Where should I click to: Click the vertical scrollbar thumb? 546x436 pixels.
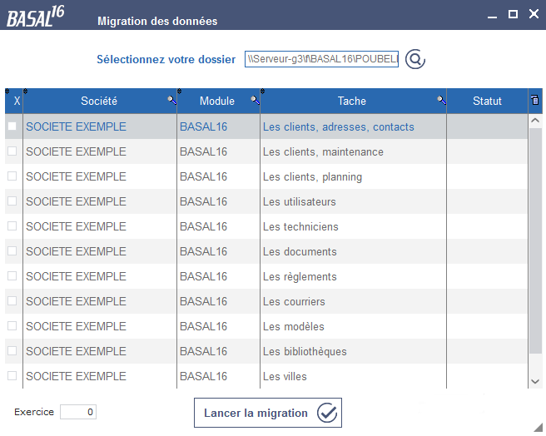pyautogui.click(x=535, y=240)
